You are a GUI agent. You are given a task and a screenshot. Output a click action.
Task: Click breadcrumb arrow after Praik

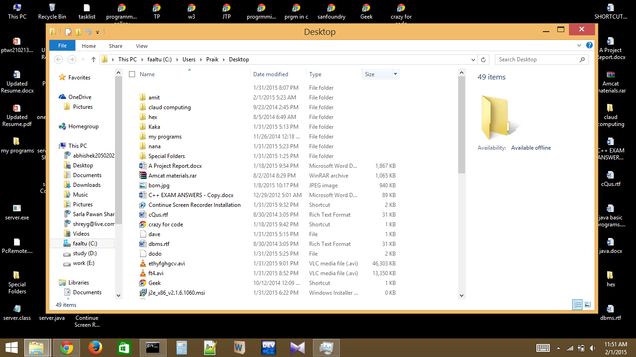point(224,59)
